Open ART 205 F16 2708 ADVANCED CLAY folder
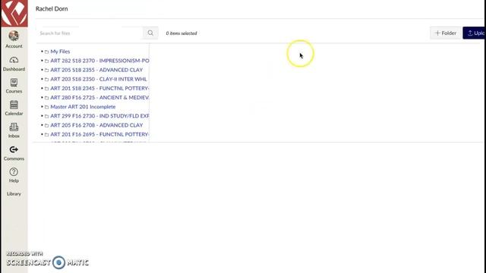Screen dimensions: 486x273 (x=96, y=125)
